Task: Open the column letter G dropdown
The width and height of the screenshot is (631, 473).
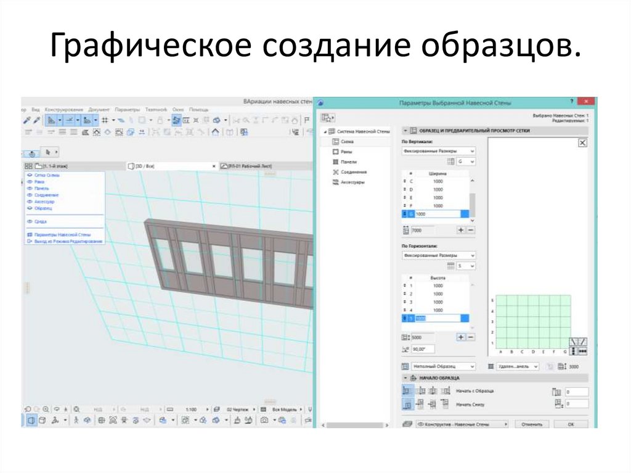Action: point(466,162)
